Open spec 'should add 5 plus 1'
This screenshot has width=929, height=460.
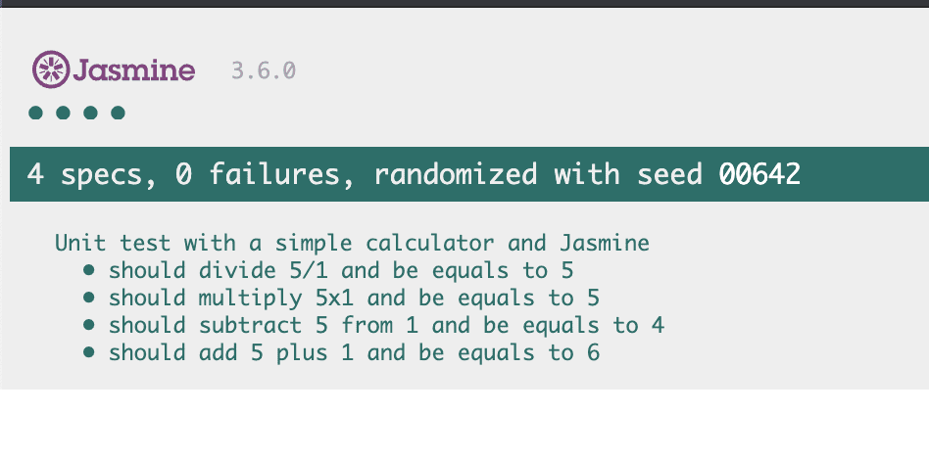click(x=354, y=353)
